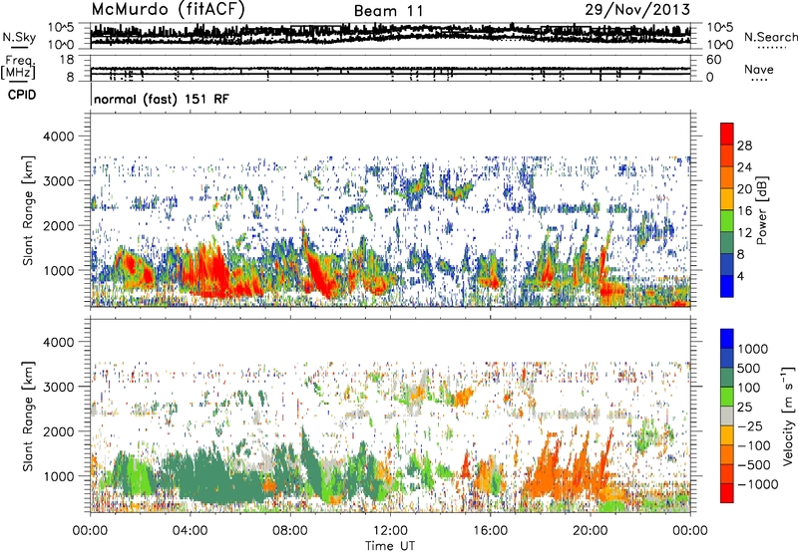
Task: Click the blue top segment of Velocity colorbar
Action: 727,339
